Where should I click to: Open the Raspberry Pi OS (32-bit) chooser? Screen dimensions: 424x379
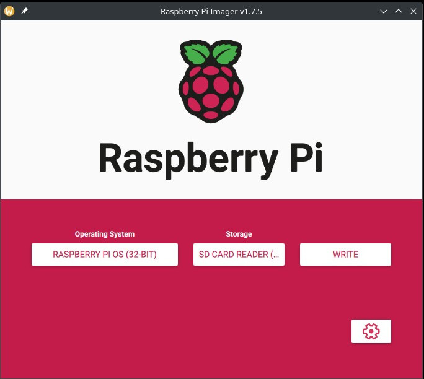pyautogui.click(x=104, y=255)
